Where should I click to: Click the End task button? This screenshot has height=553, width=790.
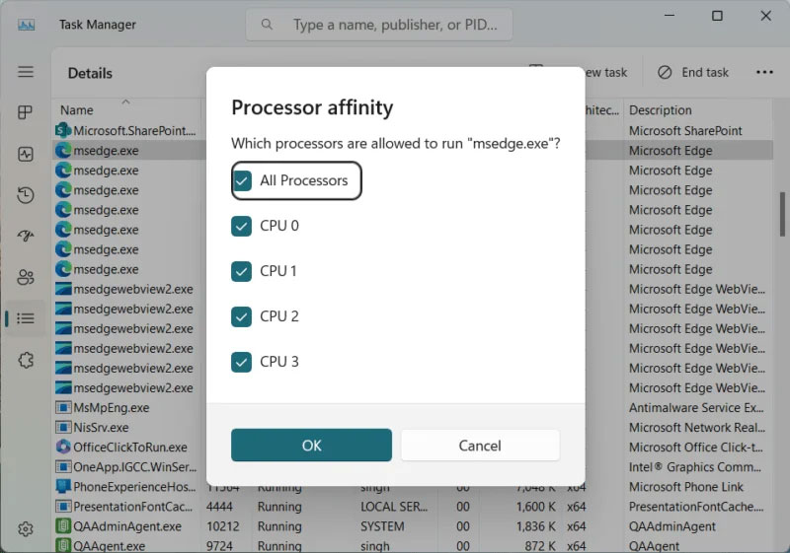(x=693, y=72)
